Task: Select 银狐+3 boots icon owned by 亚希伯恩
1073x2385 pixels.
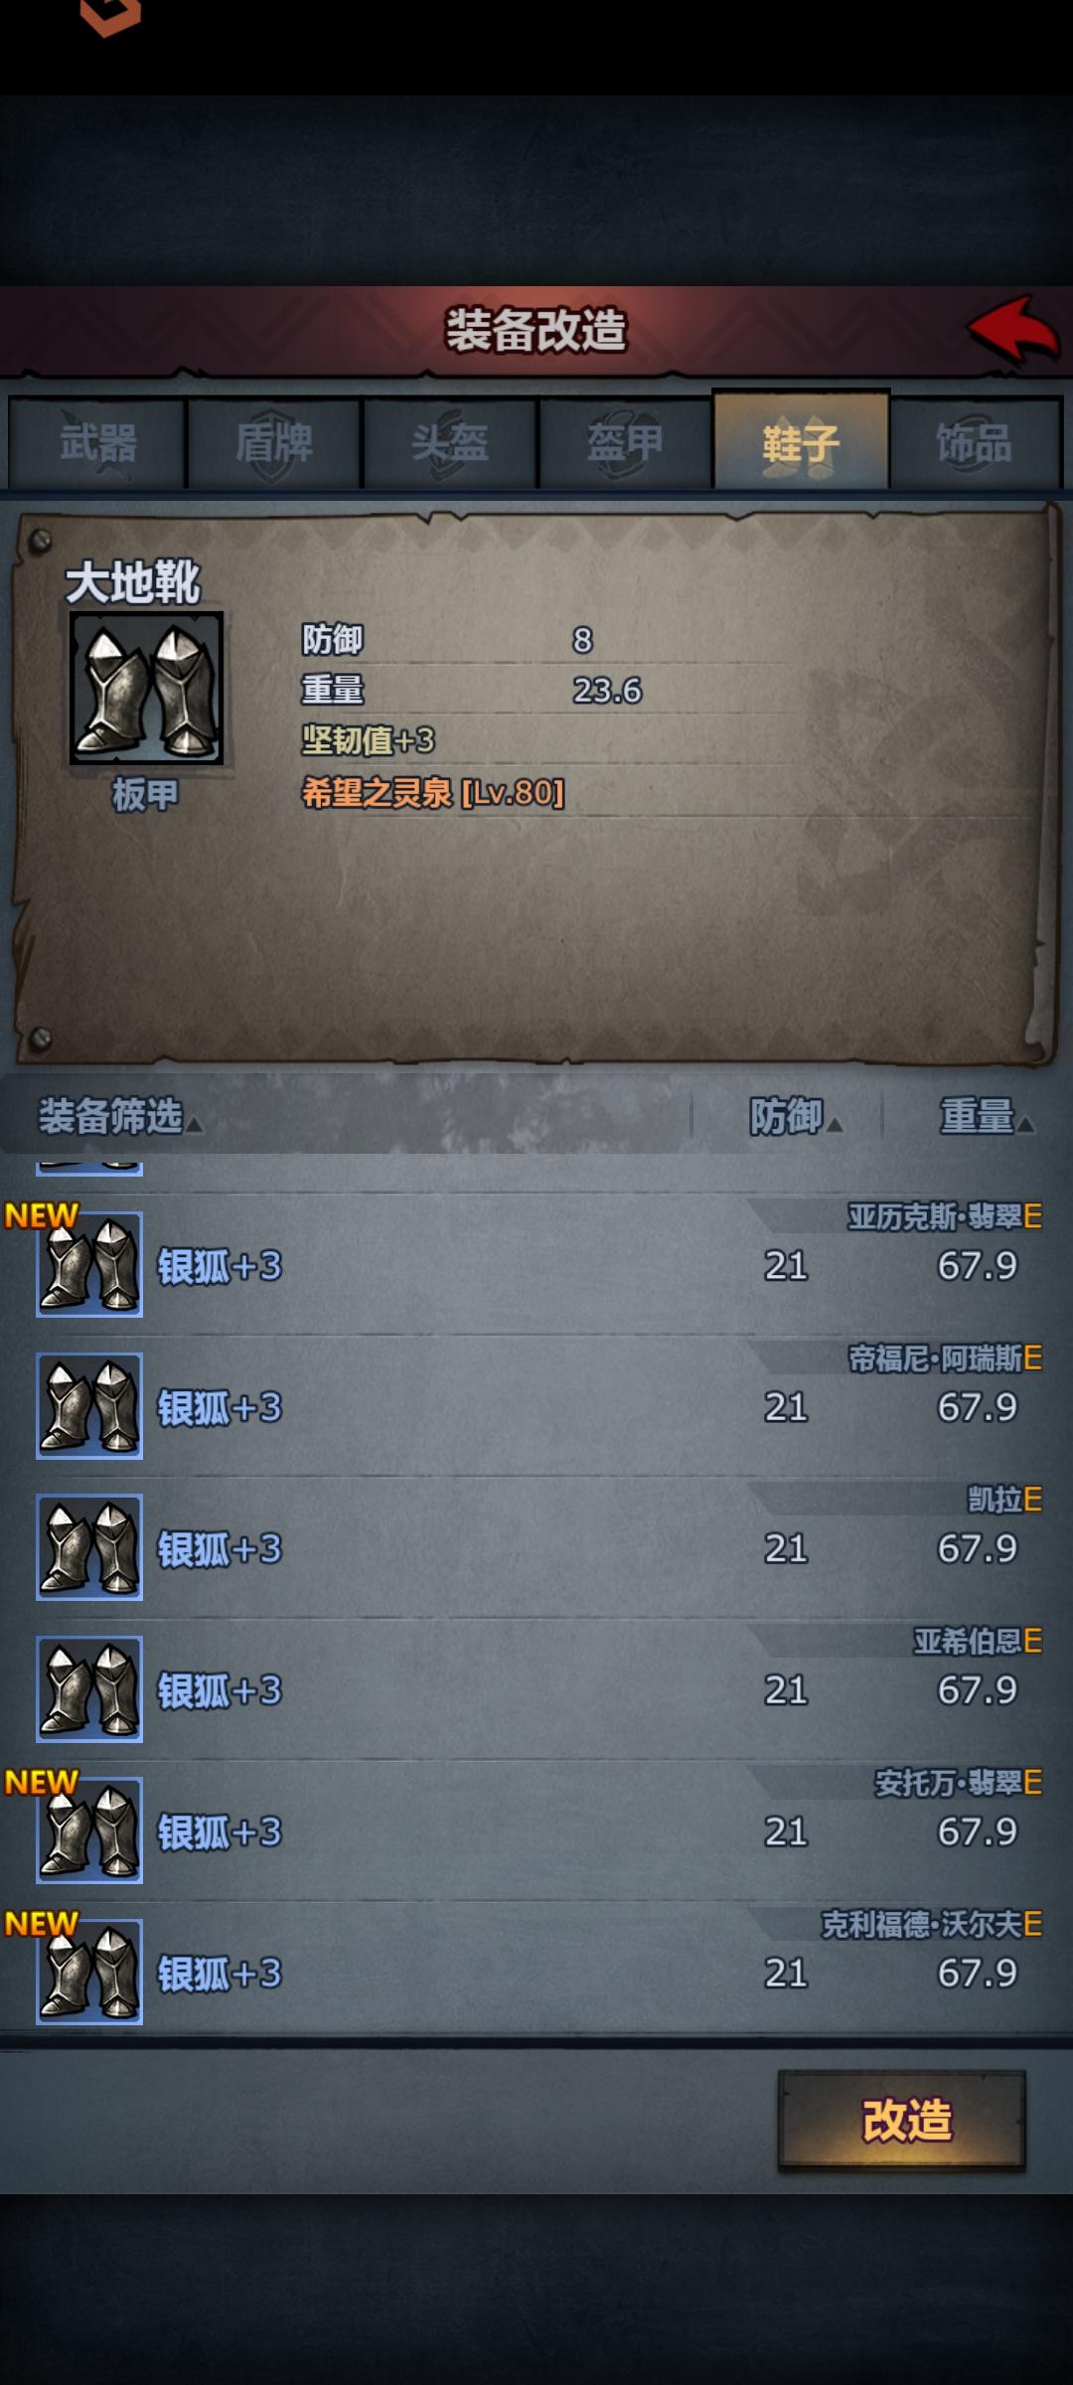Action: coord(89,1689)
